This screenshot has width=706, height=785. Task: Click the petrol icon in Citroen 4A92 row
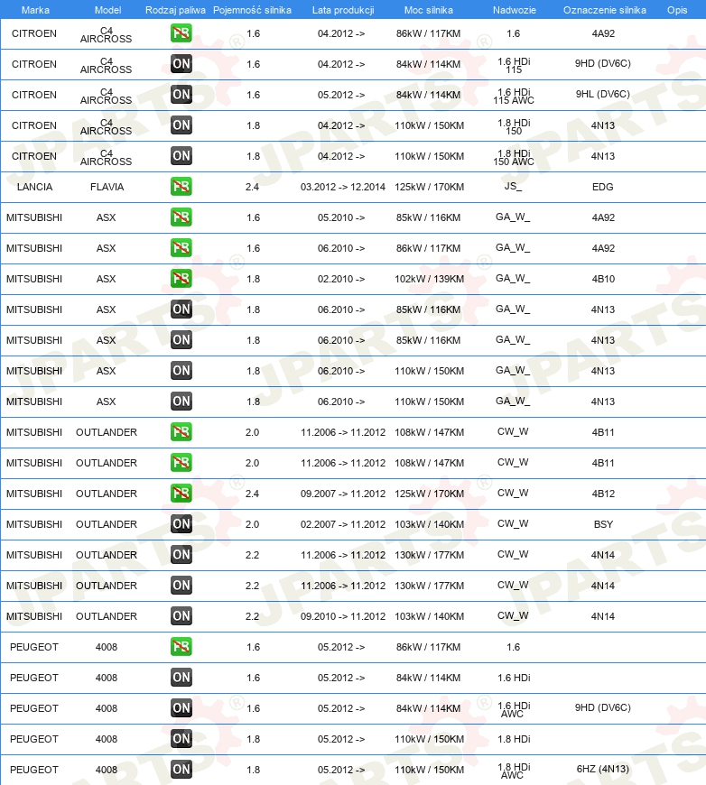(181, 33)
